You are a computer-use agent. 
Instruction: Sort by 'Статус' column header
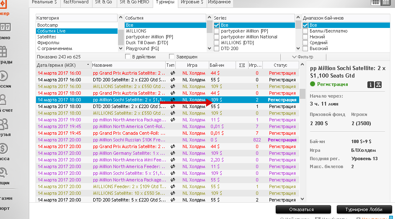281,65
